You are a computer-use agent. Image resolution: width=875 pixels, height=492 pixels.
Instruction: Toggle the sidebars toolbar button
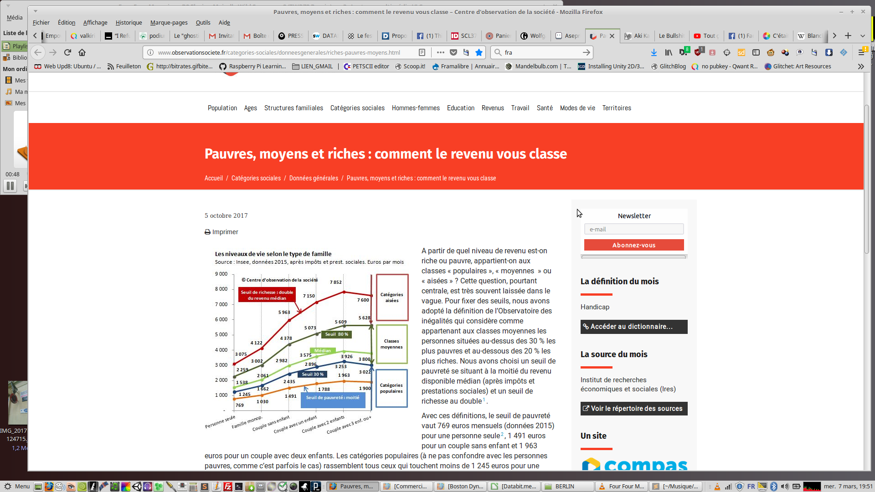click(x=756, y=52)
